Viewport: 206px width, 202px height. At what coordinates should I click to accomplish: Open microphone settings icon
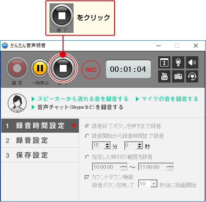click(x=178, y=62)
